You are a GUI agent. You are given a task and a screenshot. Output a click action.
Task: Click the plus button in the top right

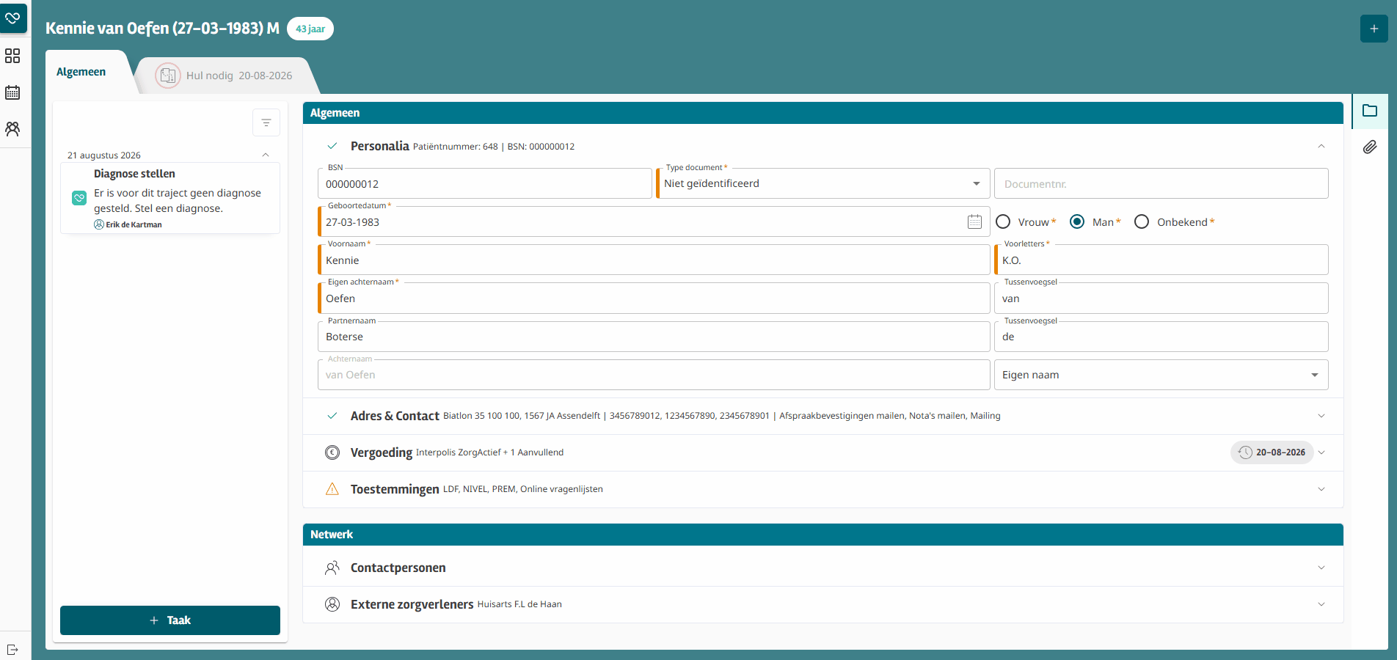(1374, 29)
